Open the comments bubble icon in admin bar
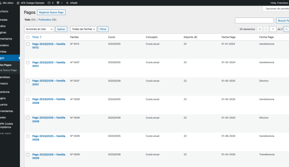 [58, 3]
